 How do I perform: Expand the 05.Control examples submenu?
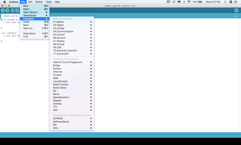tap(72, 35)
